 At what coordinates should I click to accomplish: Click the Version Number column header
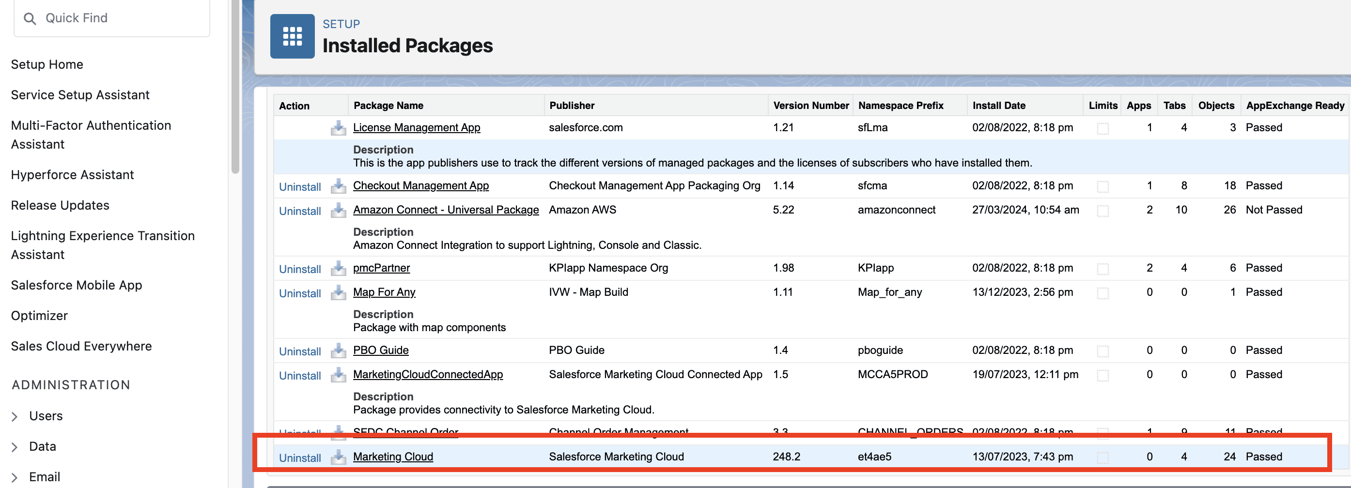click(x=811, y=106)
